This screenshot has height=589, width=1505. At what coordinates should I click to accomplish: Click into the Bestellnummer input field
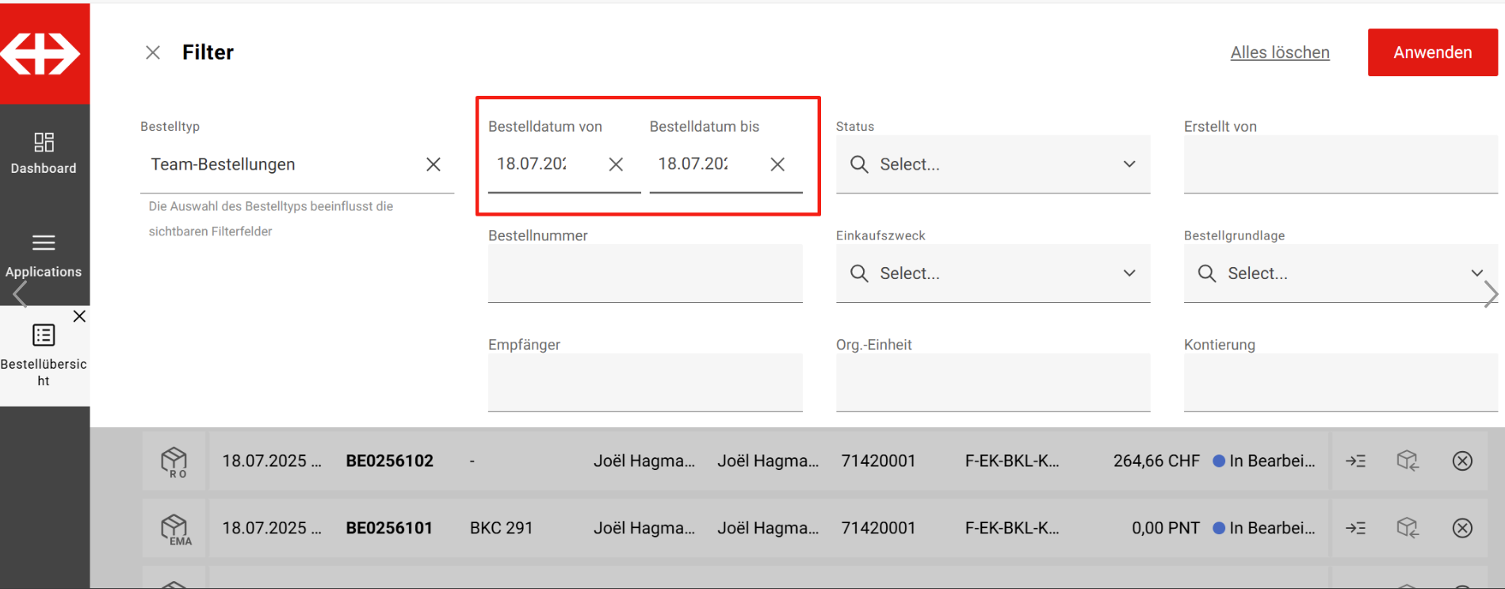(x=645, y=273)
